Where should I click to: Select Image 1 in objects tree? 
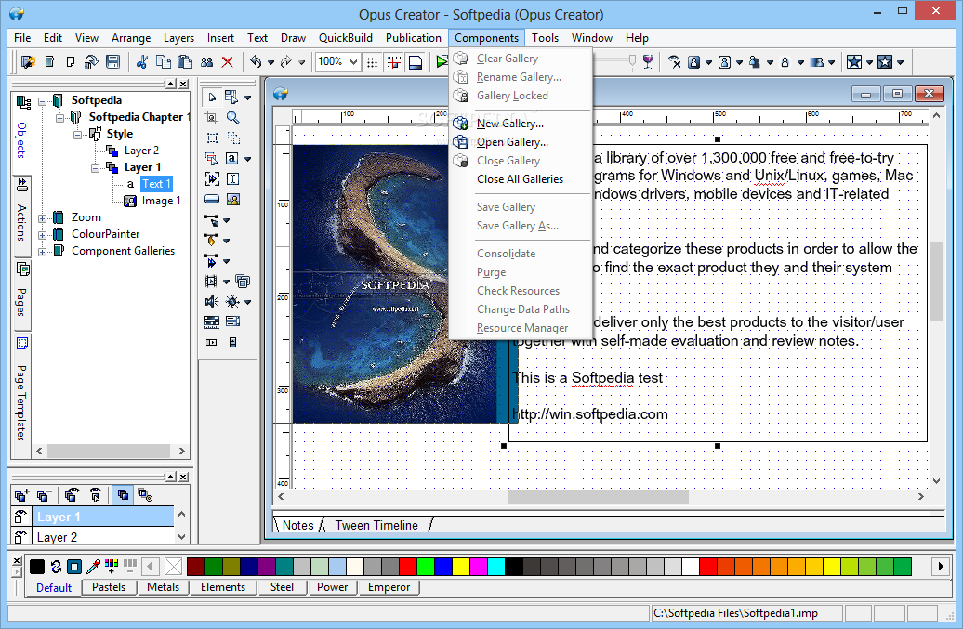coord(161,201)
